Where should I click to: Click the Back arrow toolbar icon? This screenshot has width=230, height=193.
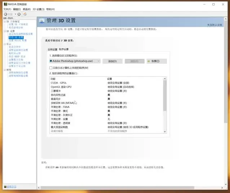[5, 14]
